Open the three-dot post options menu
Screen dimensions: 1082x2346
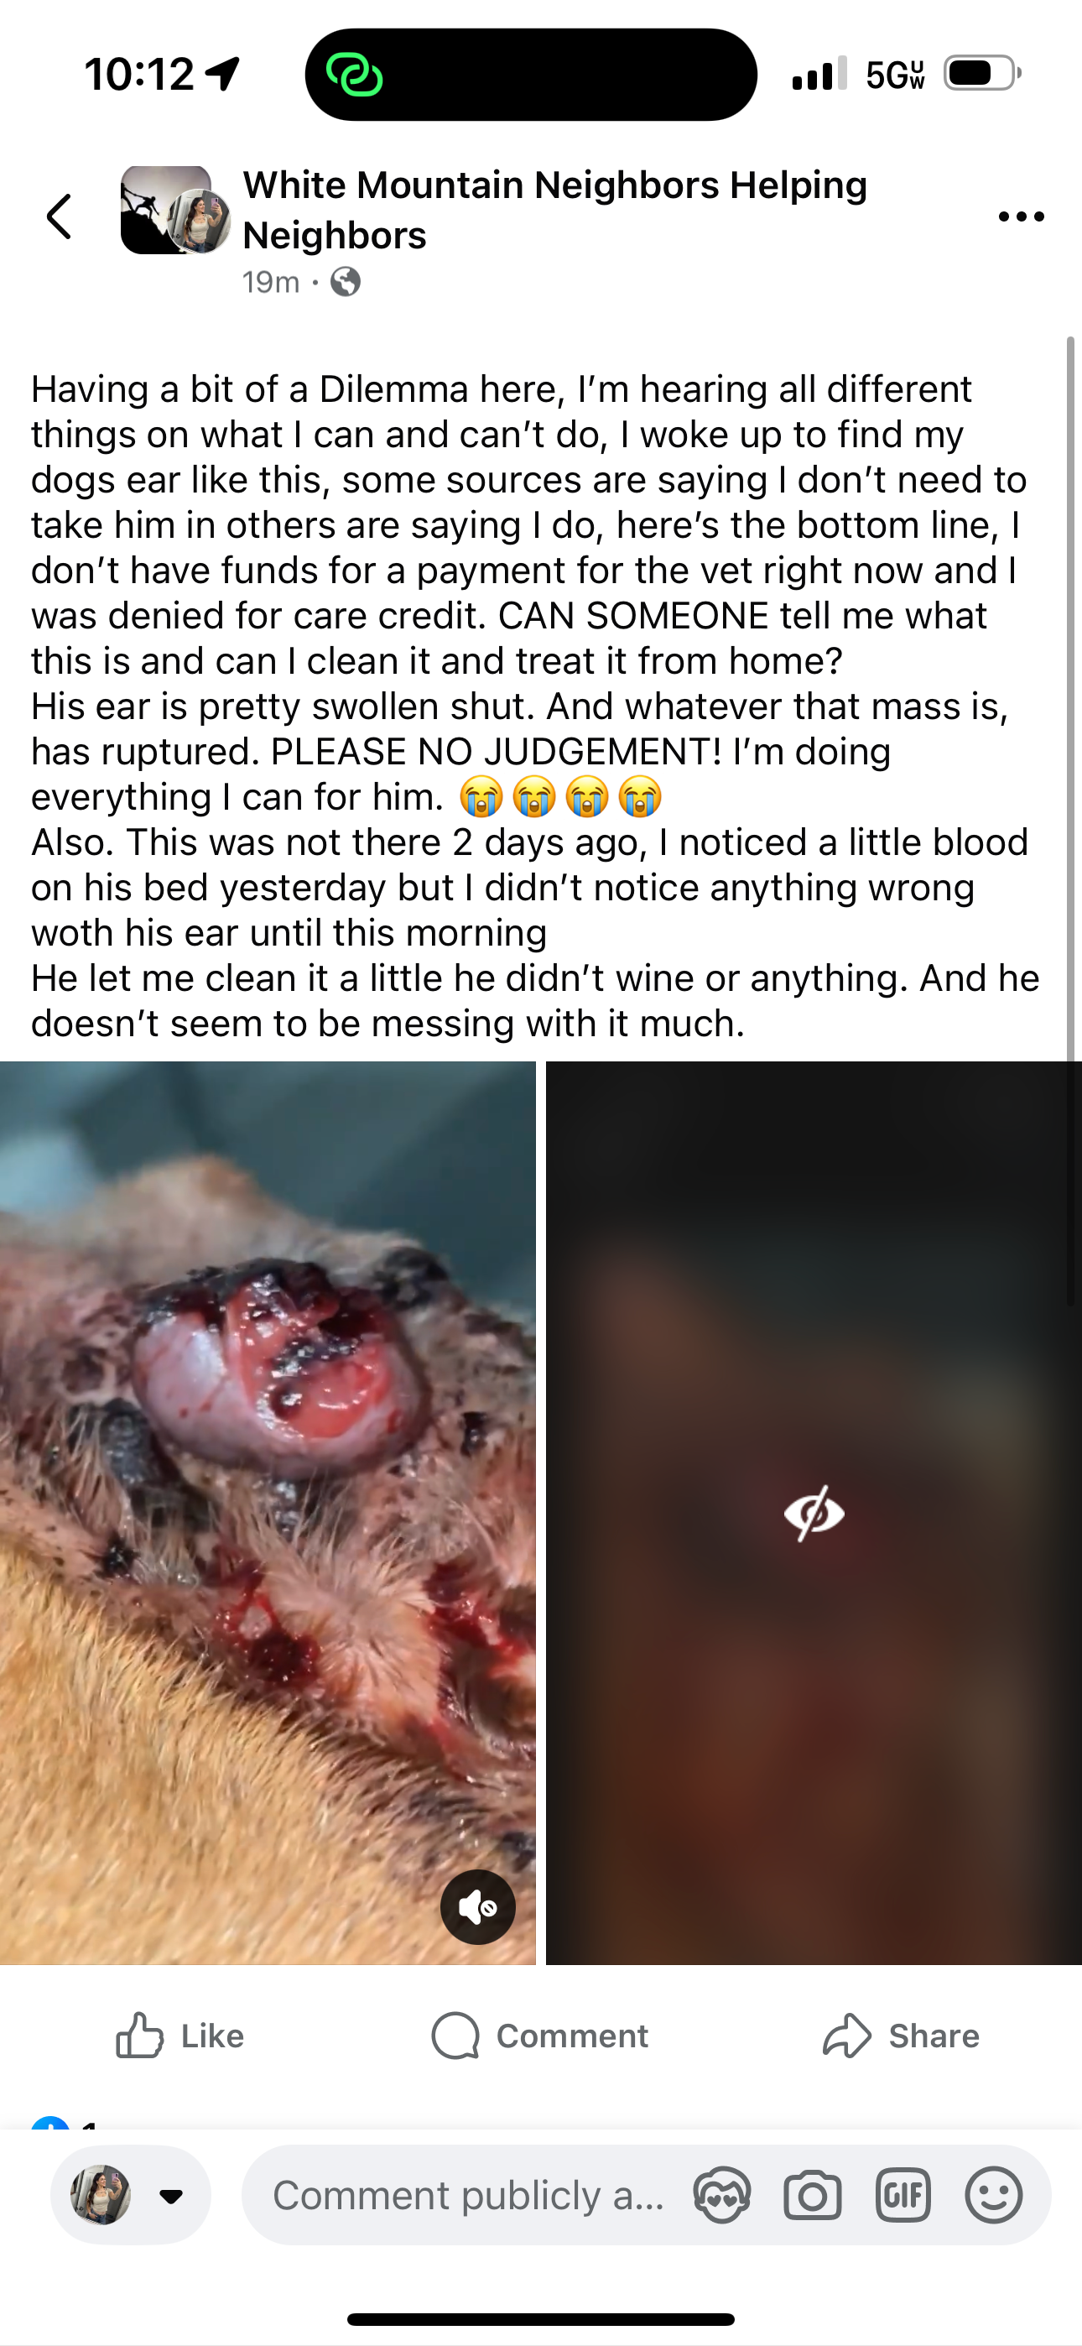coord(1021,216)
